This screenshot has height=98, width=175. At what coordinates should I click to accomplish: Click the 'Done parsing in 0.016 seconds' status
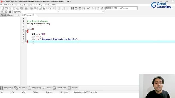[x=85, y=92]
